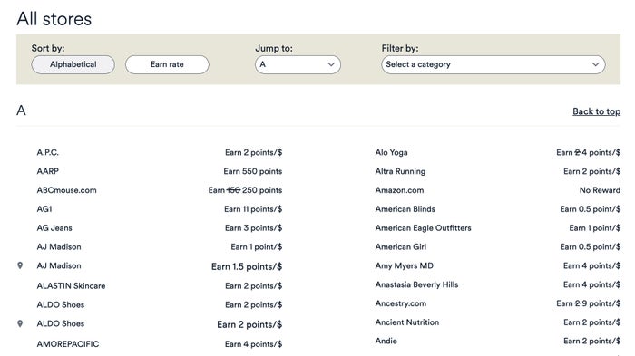
Task: Open AJ Madison earning 1 point/$
Action: [x=59, y=246]
